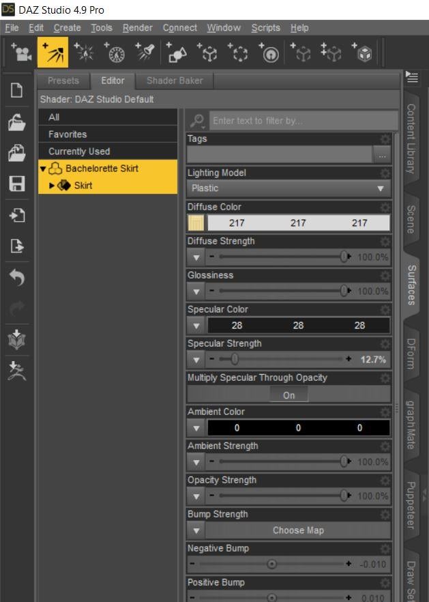Open Opacity Strength map dropdown arrow
This screenshot has height=602, width=429.
pos(196,496)
